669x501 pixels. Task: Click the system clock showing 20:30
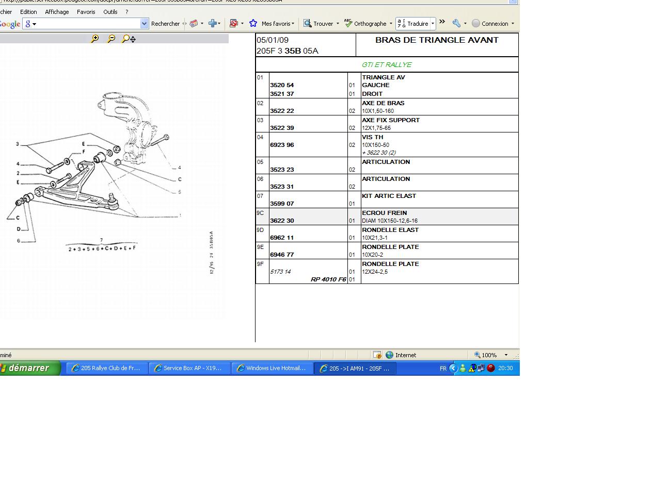(505, 368)
